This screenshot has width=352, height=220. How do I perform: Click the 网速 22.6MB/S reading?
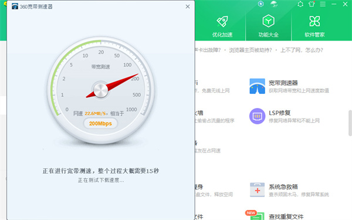[x=90, y=114]
